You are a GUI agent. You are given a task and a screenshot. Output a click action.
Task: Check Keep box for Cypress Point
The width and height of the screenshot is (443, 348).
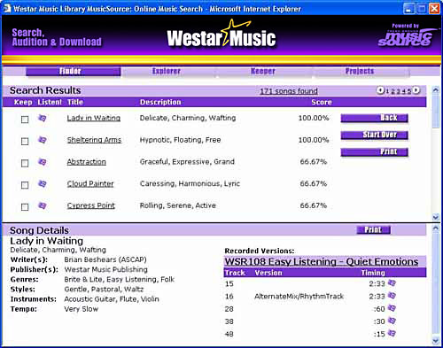(x=25, y=207)
